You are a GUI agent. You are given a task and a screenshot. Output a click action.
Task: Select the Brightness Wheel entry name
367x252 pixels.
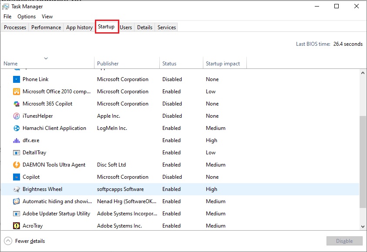(42, 189)
